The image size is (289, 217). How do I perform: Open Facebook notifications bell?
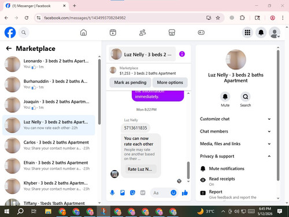[261, 32]
